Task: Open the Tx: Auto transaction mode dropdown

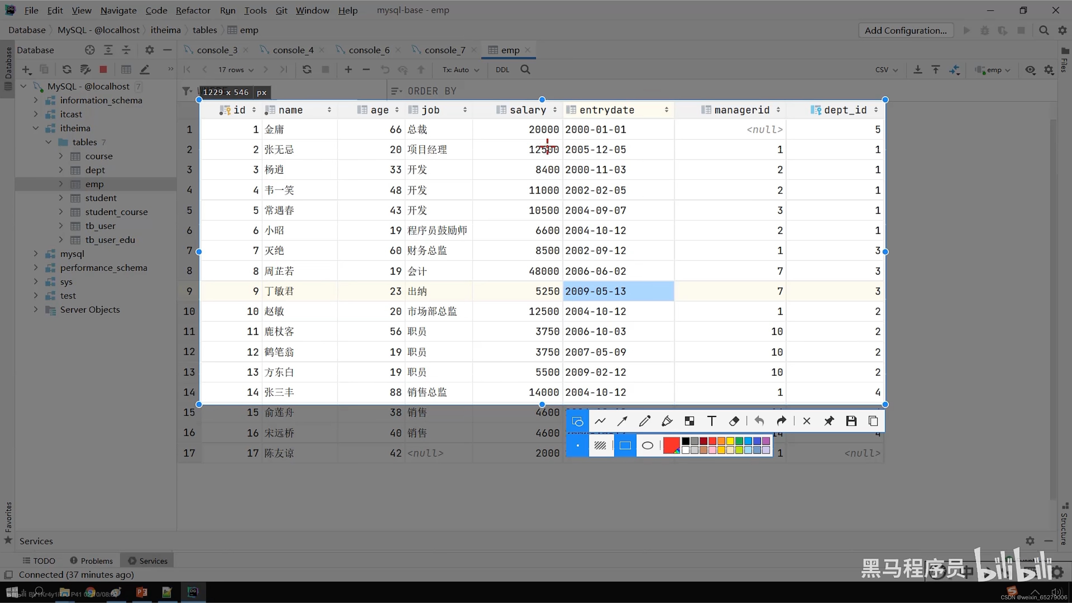Action: click(x=461, y=70)
